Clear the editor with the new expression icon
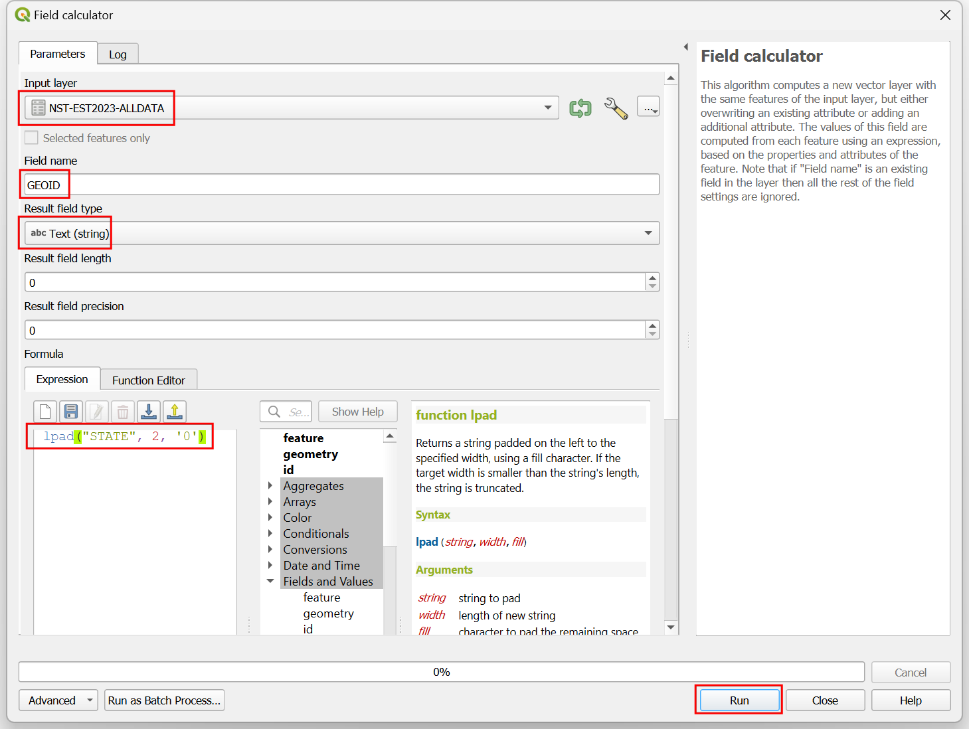This screenshot has height=729, width=969. 45,412
